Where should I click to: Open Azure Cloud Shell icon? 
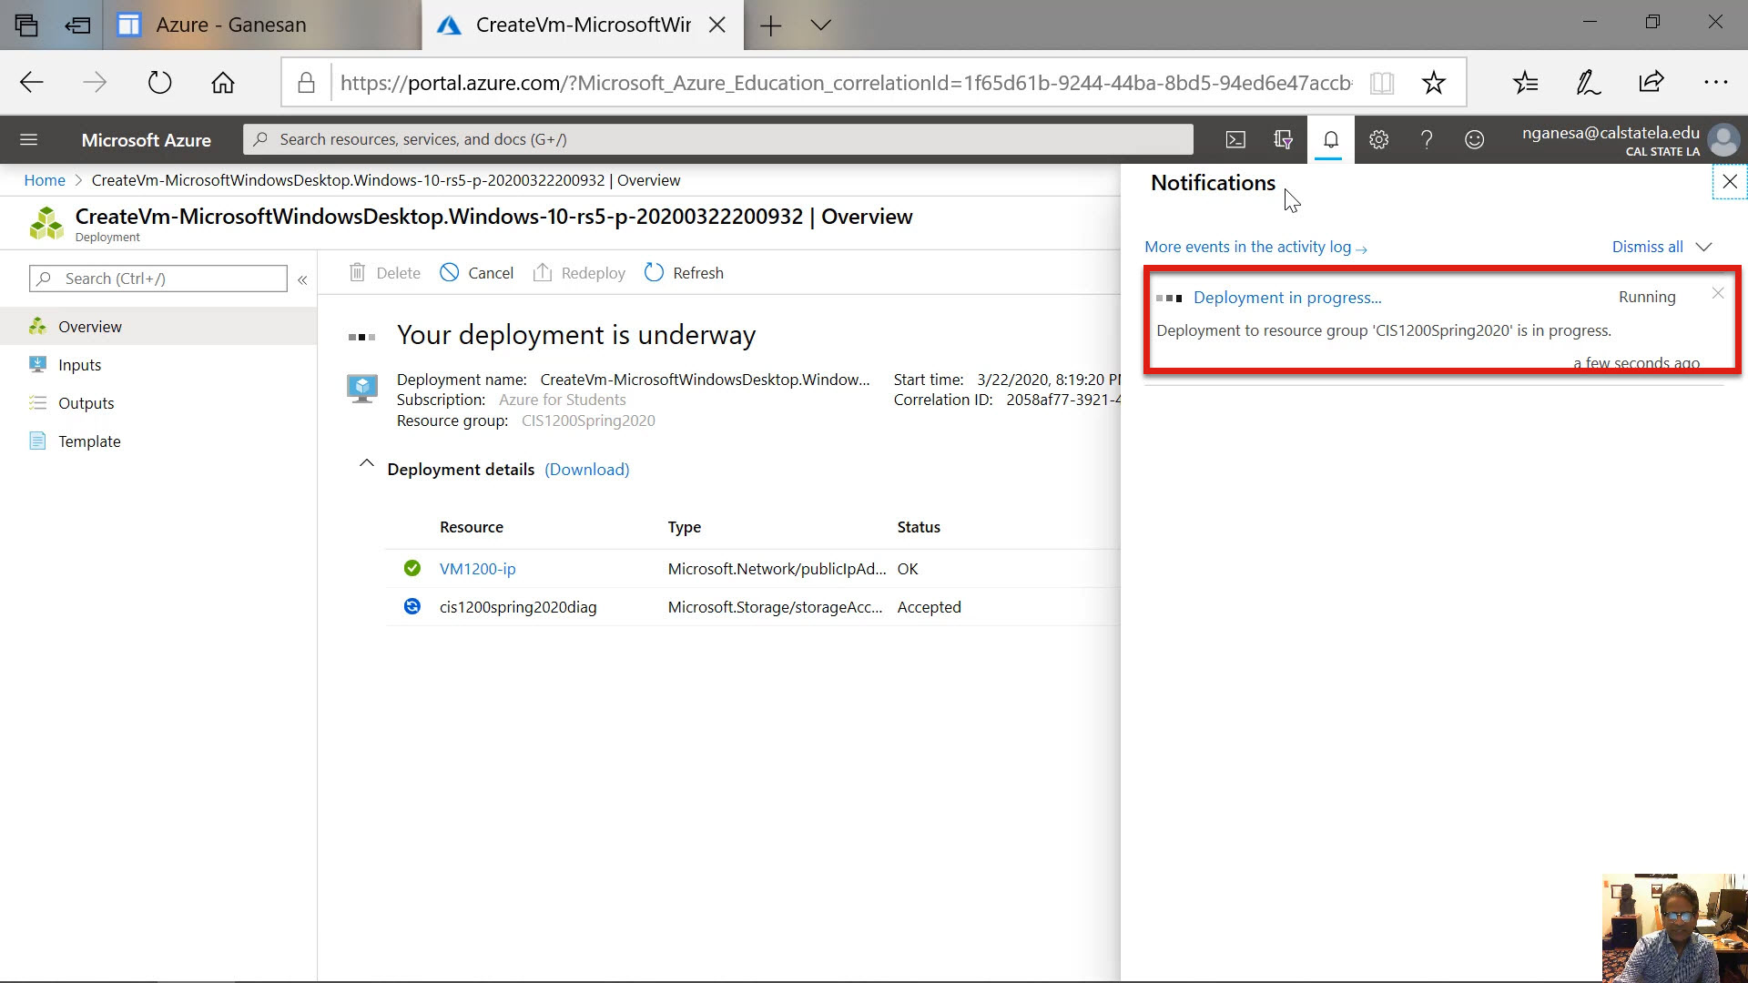1235,139
